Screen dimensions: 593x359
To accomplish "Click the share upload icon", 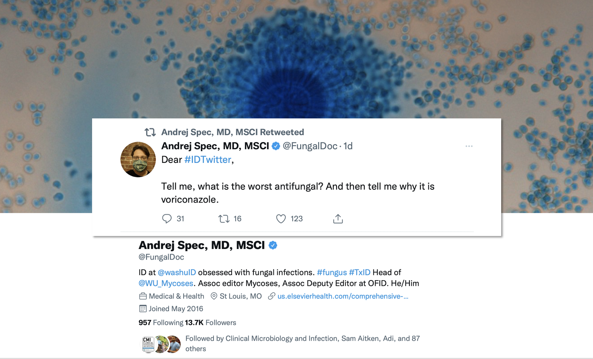I will (338, 219).
